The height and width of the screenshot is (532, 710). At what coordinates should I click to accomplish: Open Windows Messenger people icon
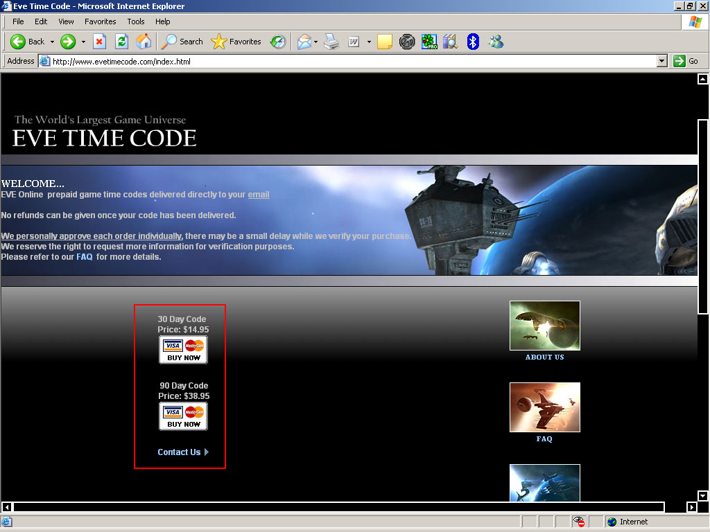[x=496, y=42]
